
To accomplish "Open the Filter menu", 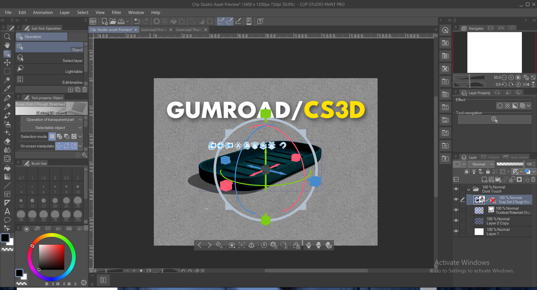I will coord(116,13).
